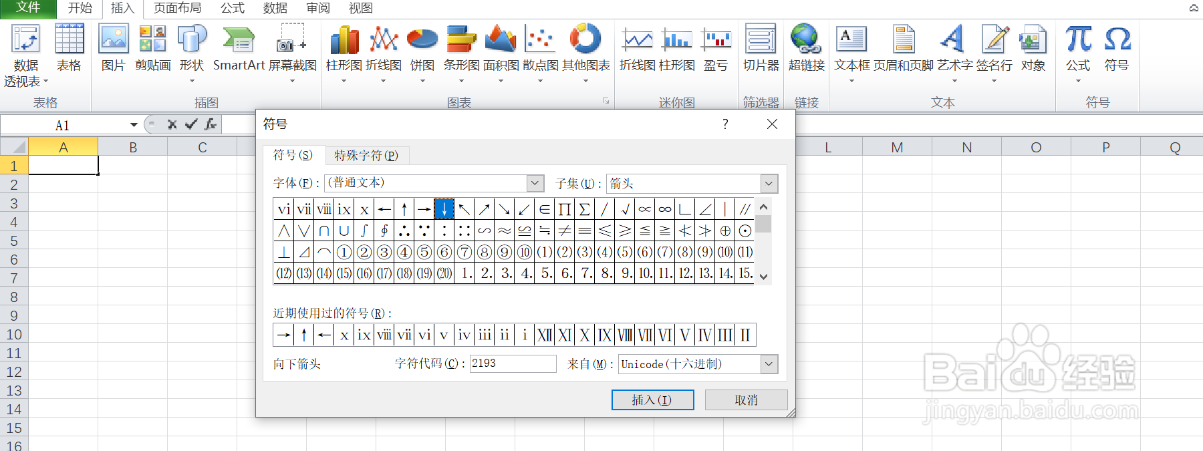Select the summation Σ symbol
Screen dimensions: 1203x451
click(x=584, y=209)
